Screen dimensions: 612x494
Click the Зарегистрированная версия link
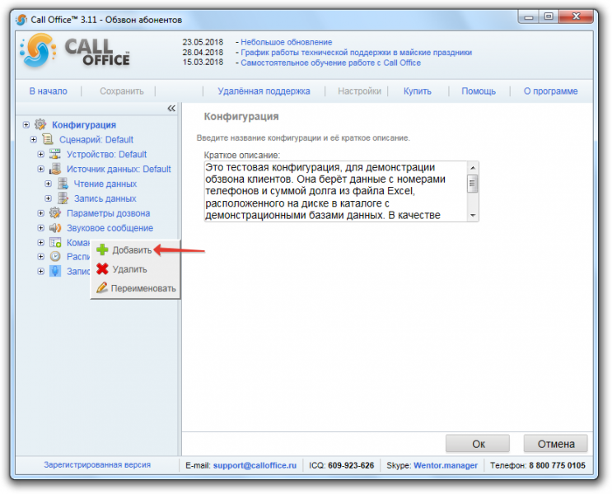97,464
